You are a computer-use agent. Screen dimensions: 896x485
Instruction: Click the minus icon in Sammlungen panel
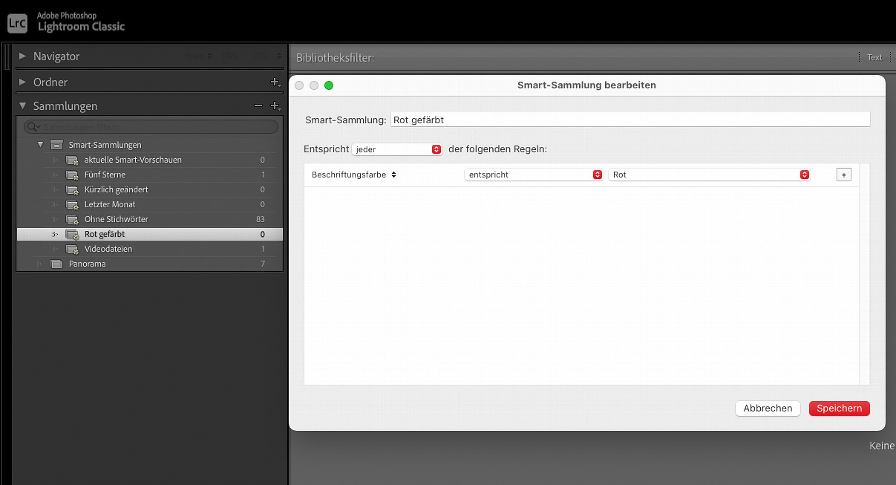click(x=258, y=106)
